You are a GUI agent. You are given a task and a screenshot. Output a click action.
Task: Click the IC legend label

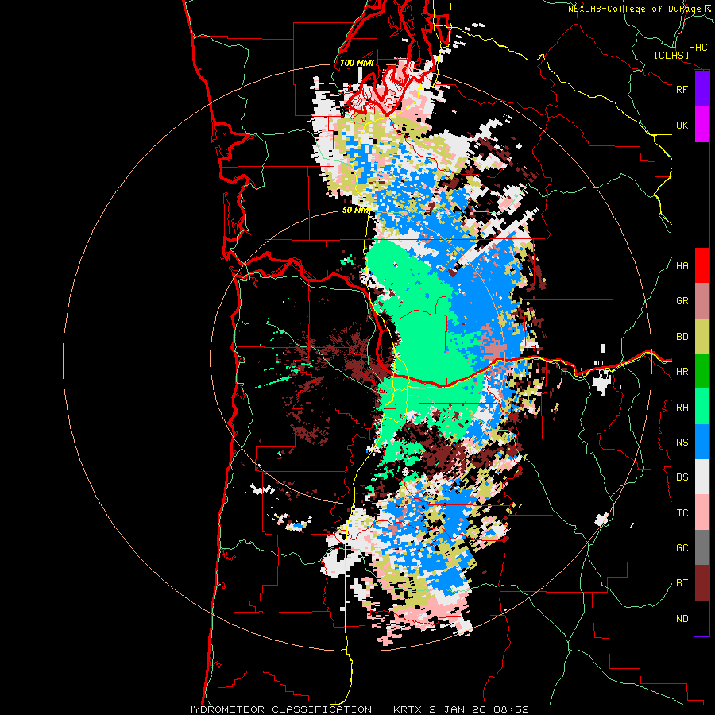[682, 513]
